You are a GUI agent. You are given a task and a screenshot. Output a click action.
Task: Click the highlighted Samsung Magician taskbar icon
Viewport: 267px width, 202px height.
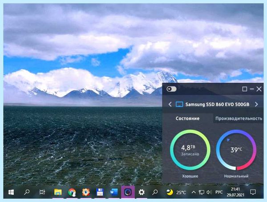pyautogui.click(x=128, y=192)
